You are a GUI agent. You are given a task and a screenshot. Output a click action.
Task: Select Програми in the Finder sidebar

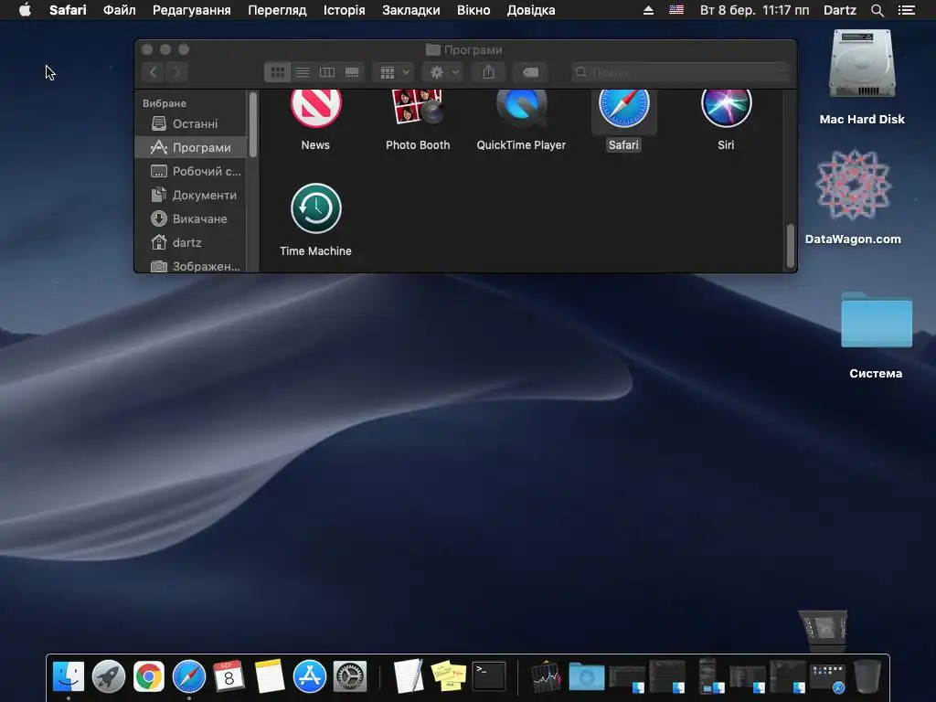click(x=191, y=147)
